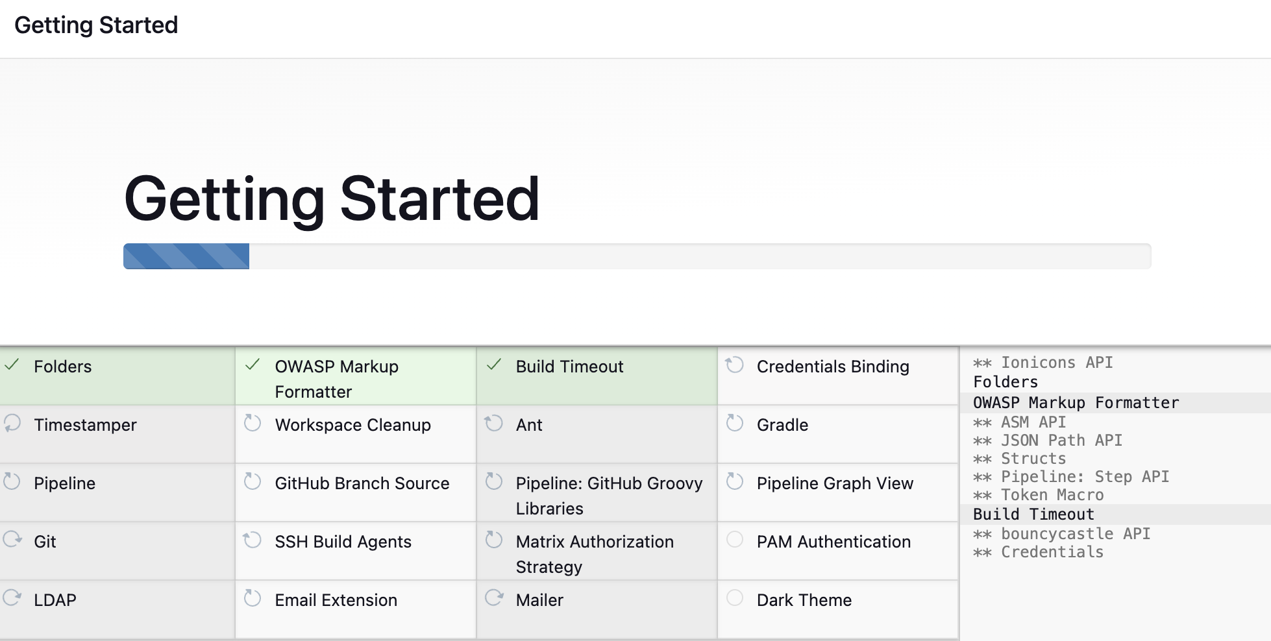Click the installation progress bar
The height and width of the screenshot is (641, 1271).
pyautogui.click(x=637, y=256)
